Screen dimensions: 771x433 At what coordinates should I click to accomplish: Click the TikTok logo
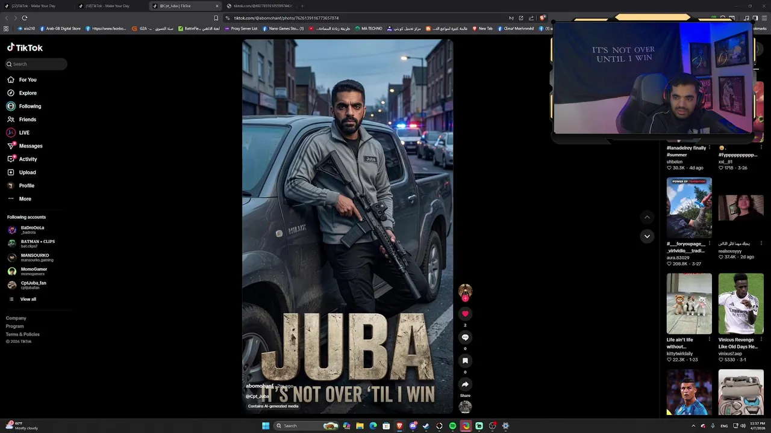click(x=25, y=48)
